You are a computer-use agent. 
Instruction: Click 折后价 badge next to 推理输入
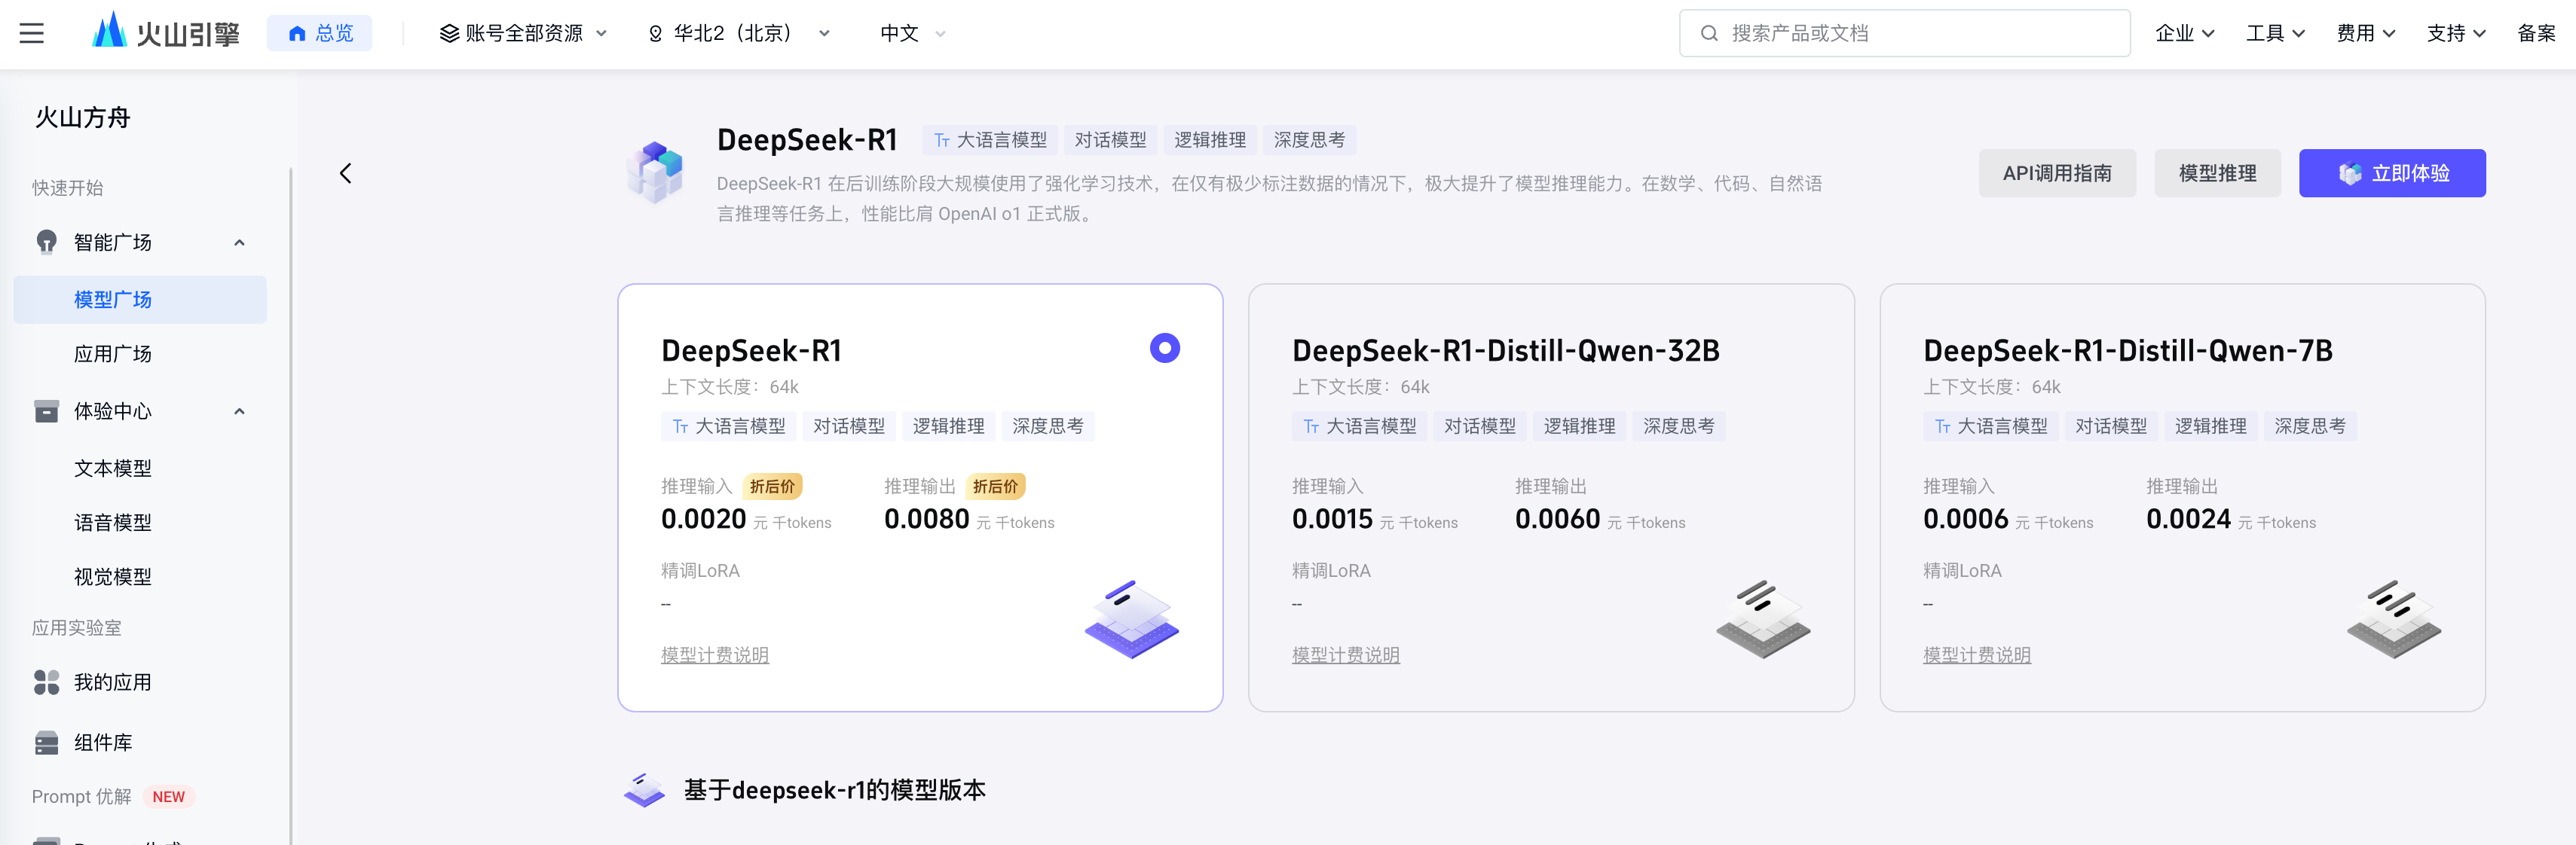tap(772, 487)
